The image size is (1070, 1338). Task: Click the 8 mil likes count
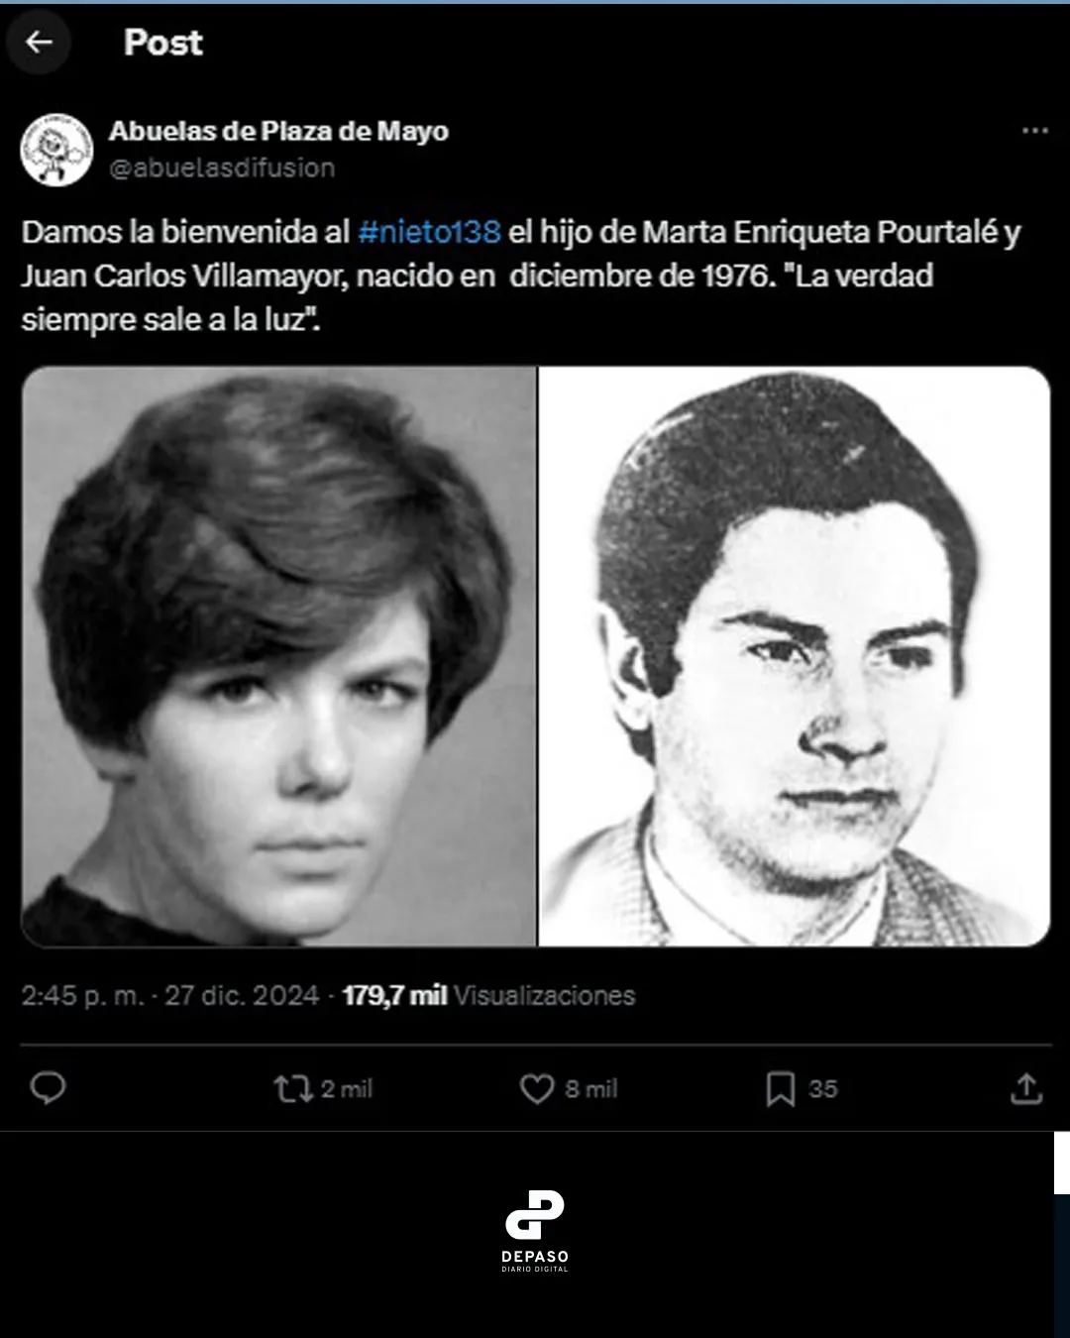click(x=591, y=1089)
